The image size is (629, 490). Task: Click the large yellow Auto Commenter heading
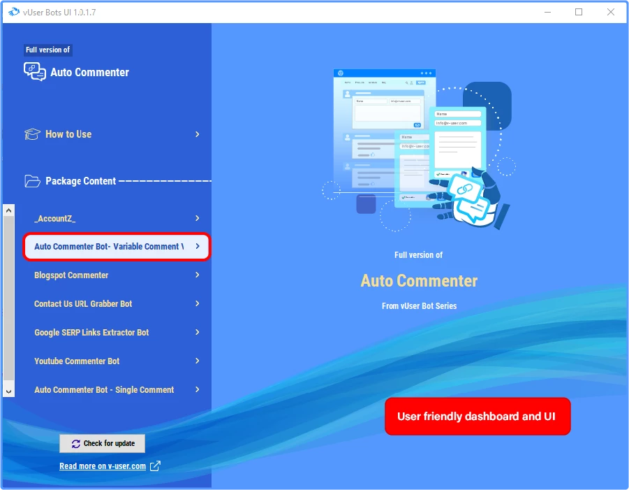click(x=419, y=281)
